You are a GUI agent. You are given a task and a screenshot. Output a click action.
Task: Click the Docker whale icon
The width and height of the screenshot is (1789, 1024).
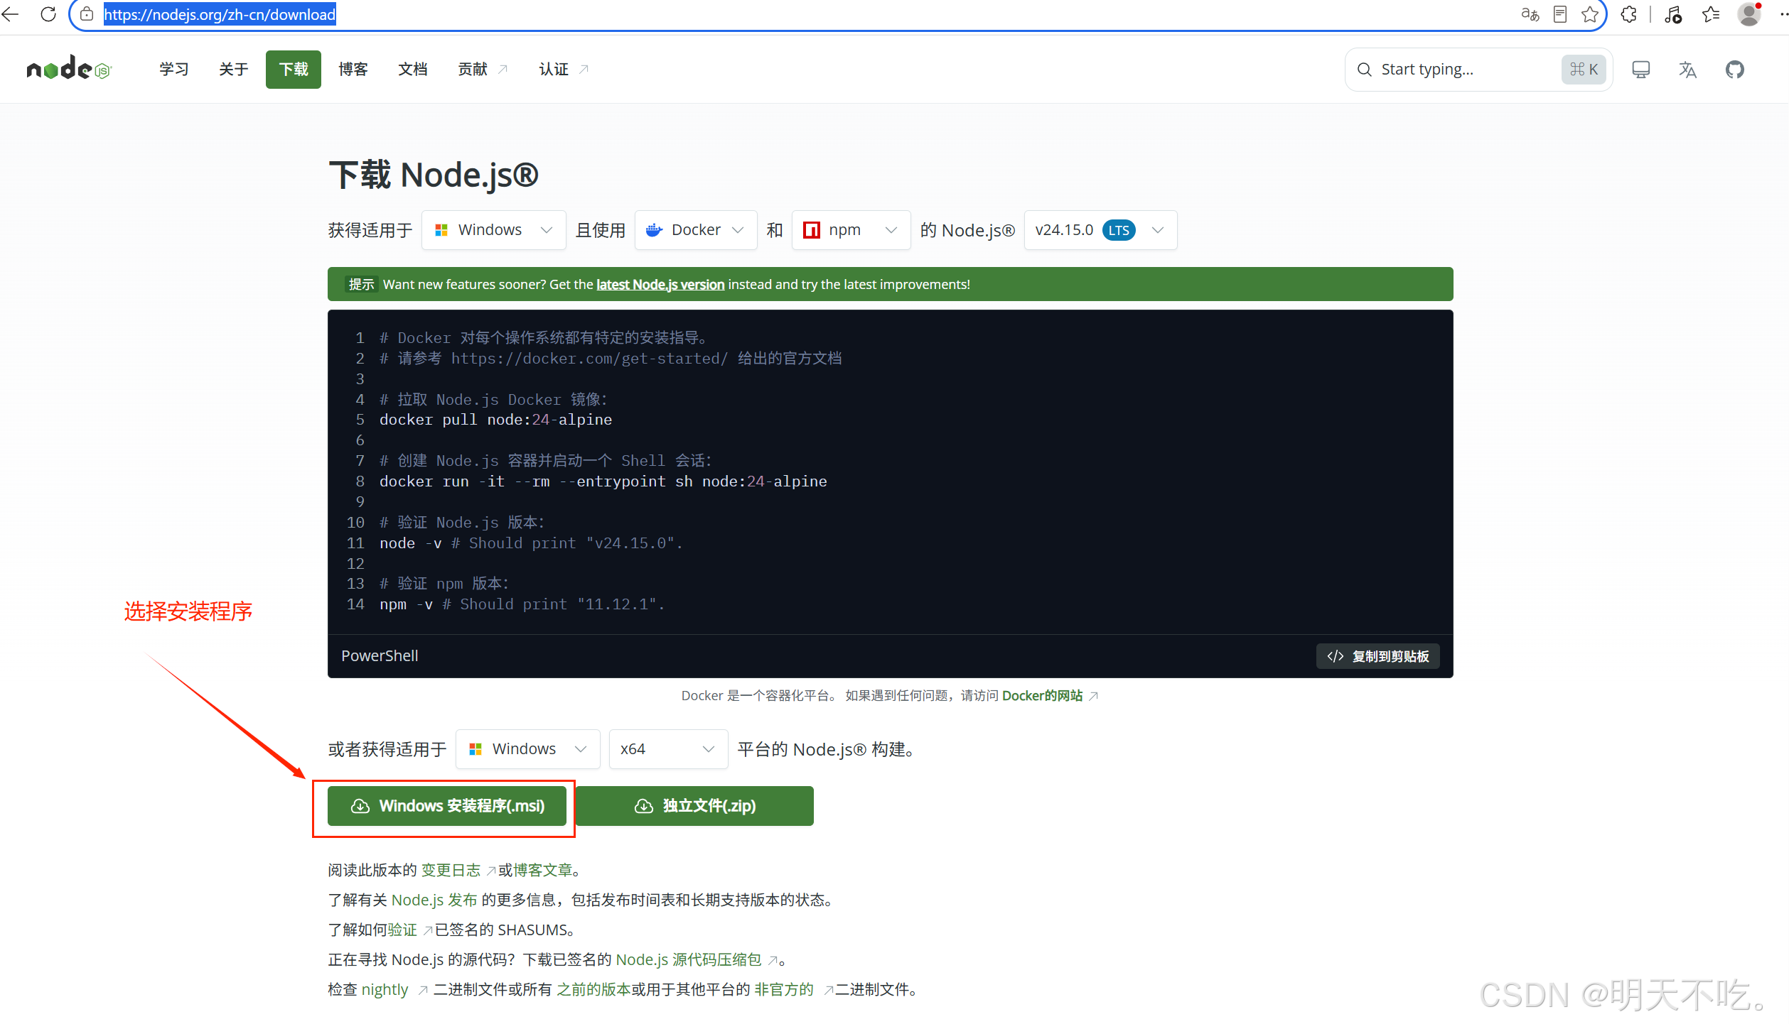click(654, 230)
